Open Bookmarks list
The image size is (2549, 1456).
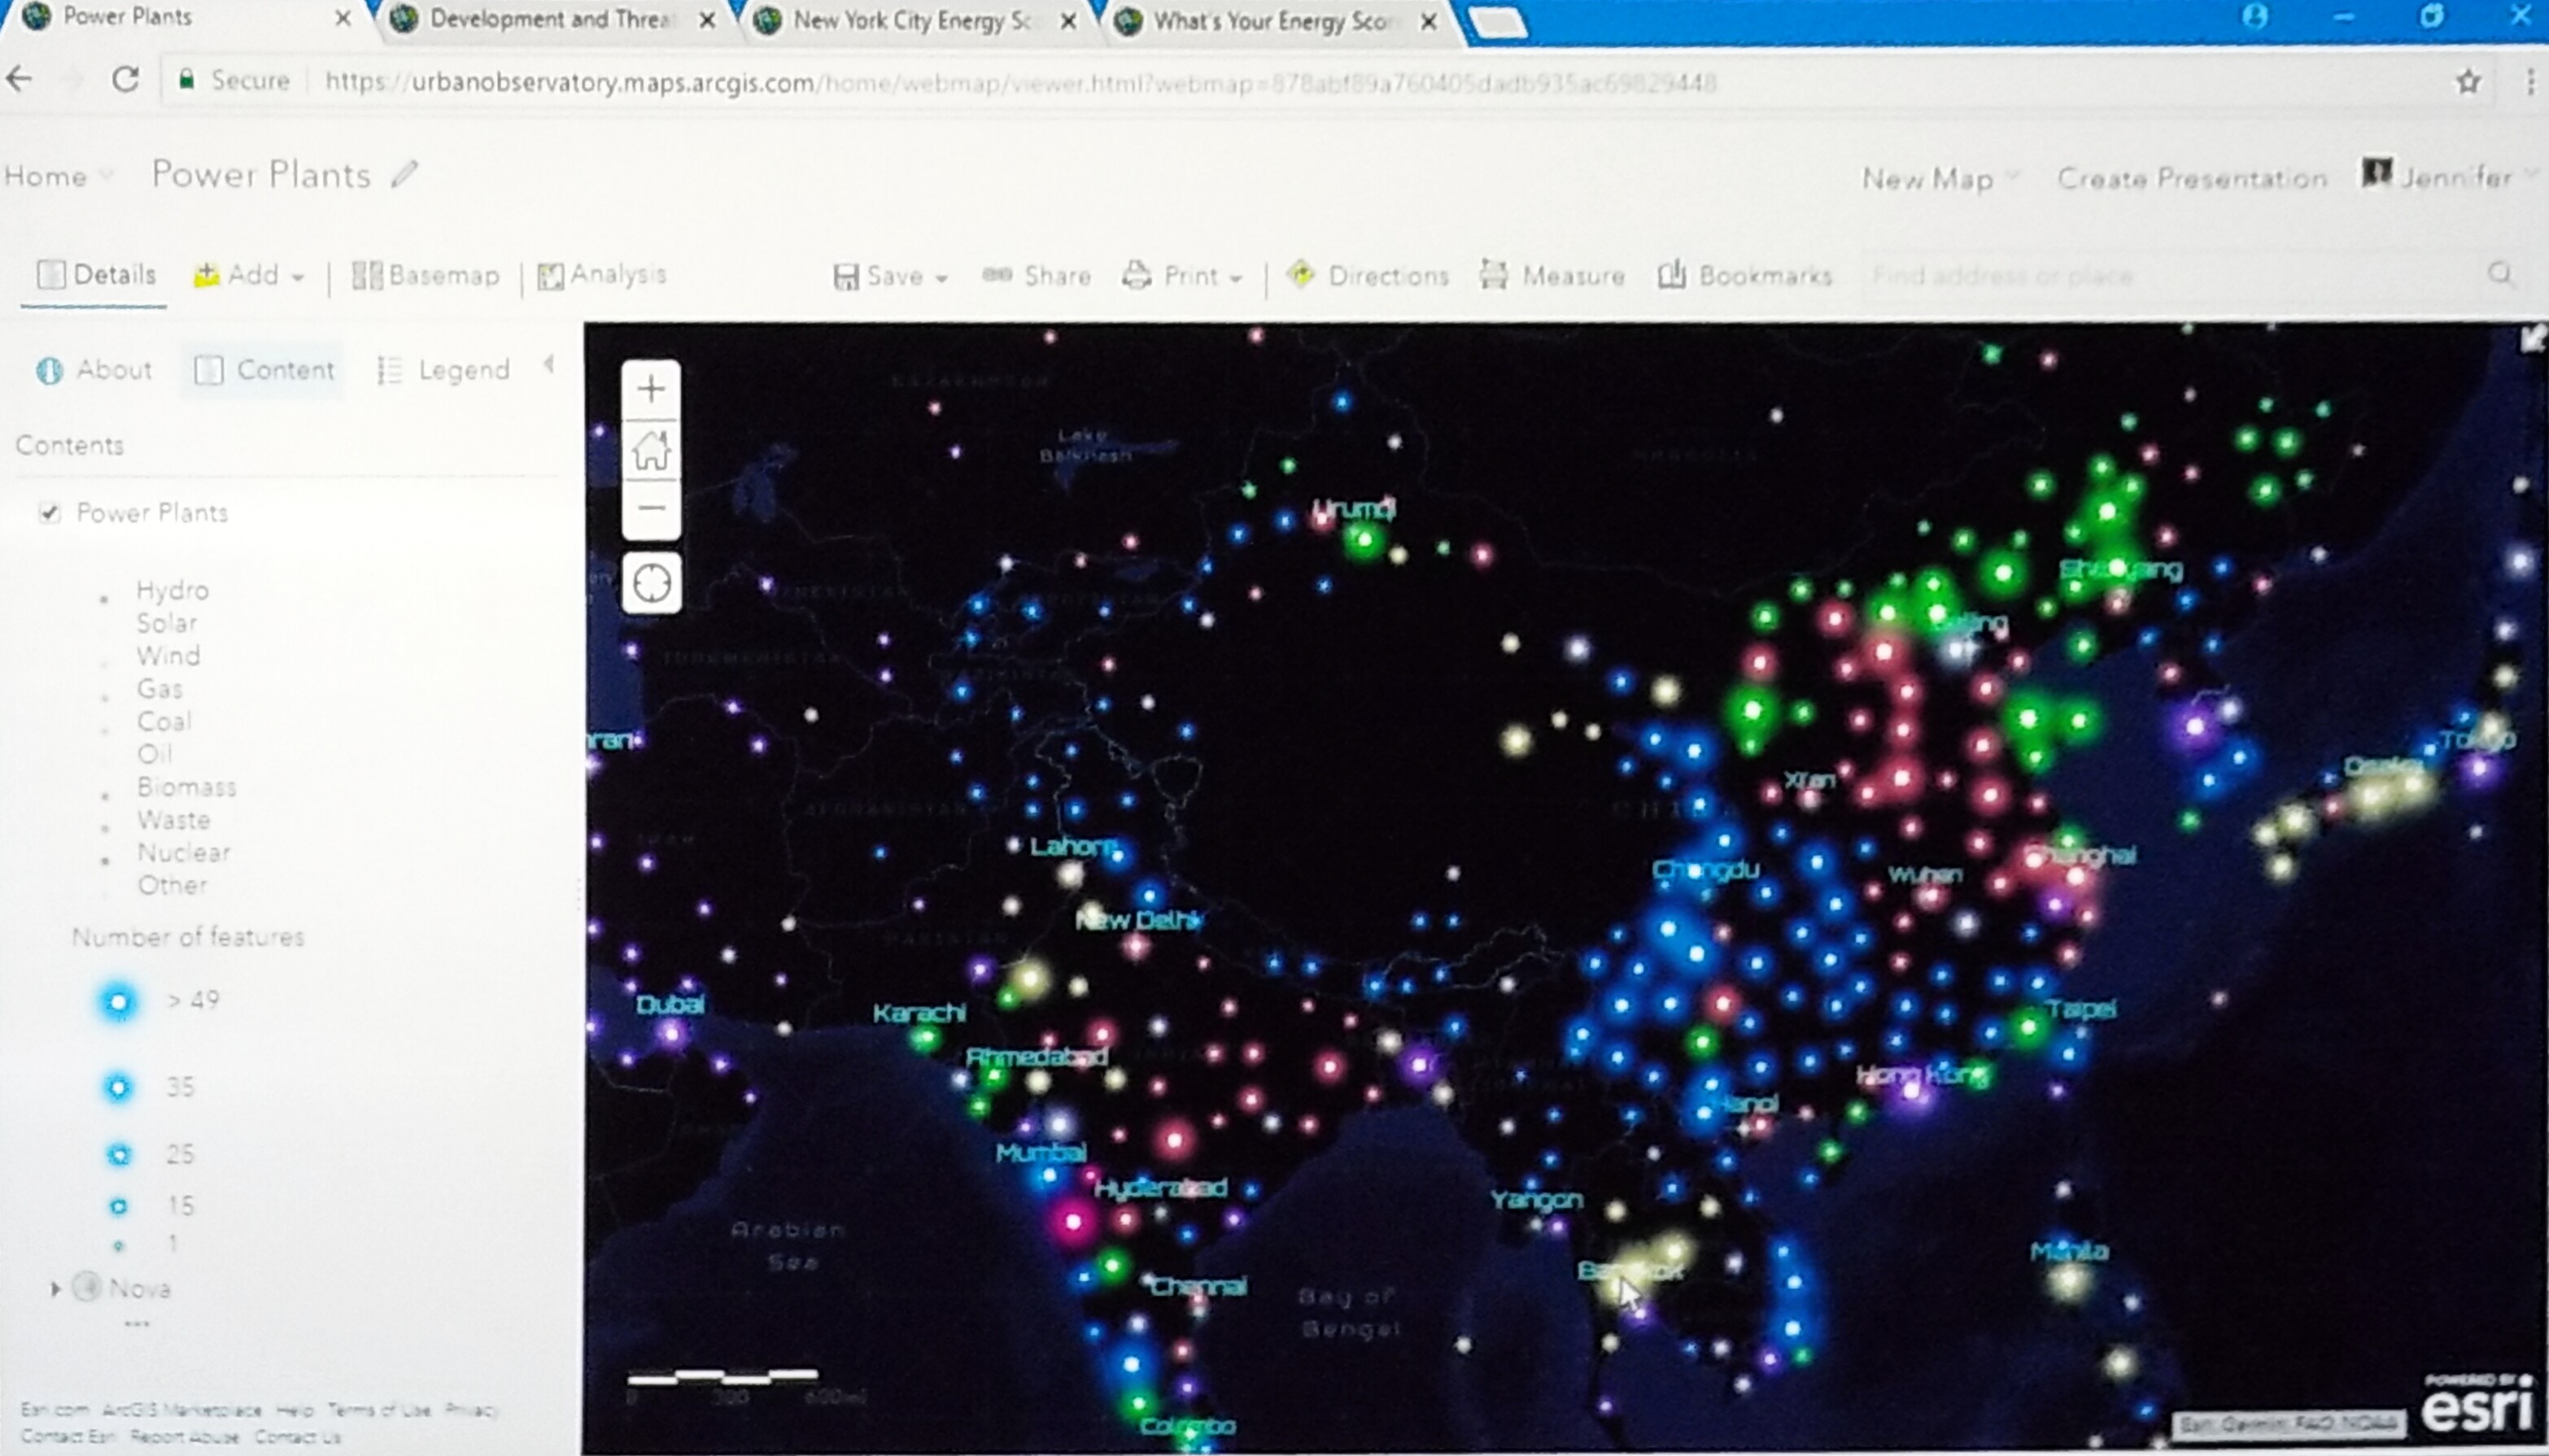[x=1745, y=275]
